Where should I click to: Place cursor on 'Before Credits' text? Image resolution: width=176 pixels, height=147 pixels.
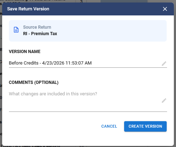(x=24, y=63)
